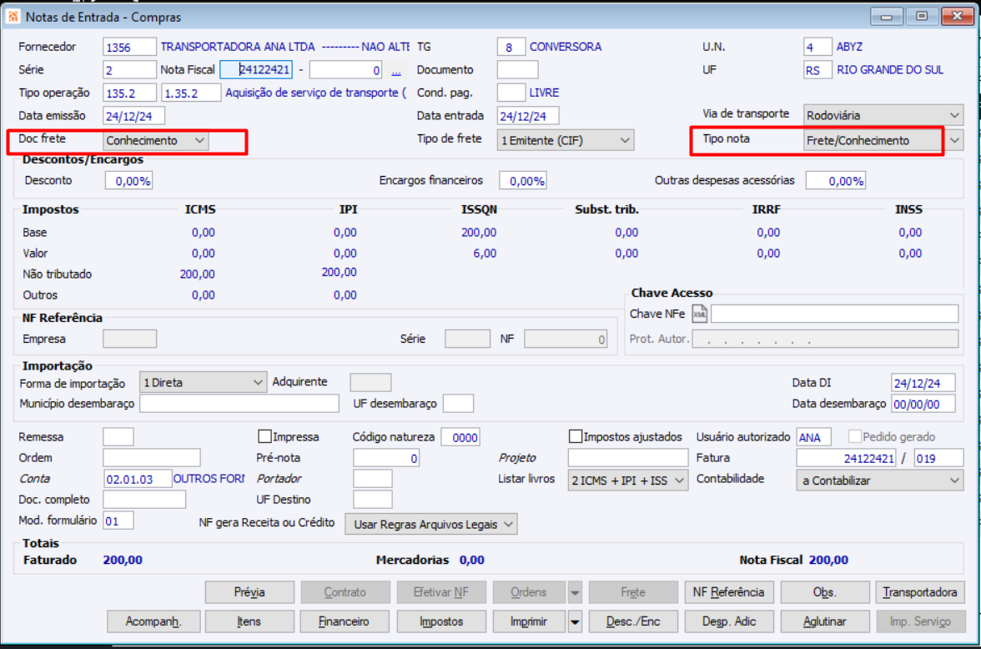Viewport: 981px width, 649px height.
Task: Click the Financeiro button
Action: [345, 621]
